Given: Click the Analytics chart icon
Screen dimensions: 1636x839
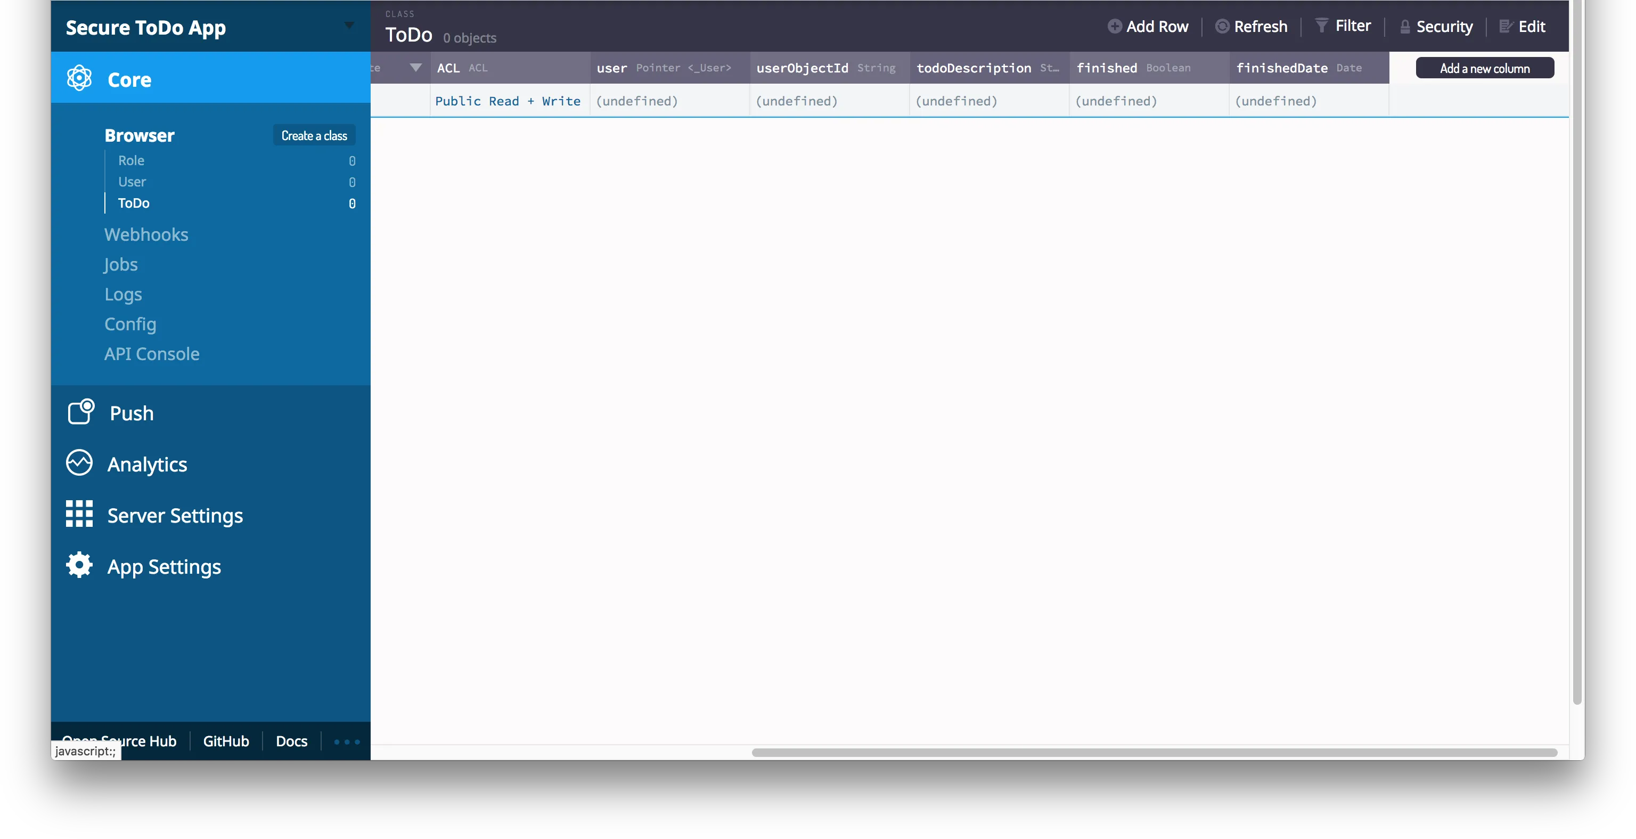Looking at the screenshot, I should (79, 463).
